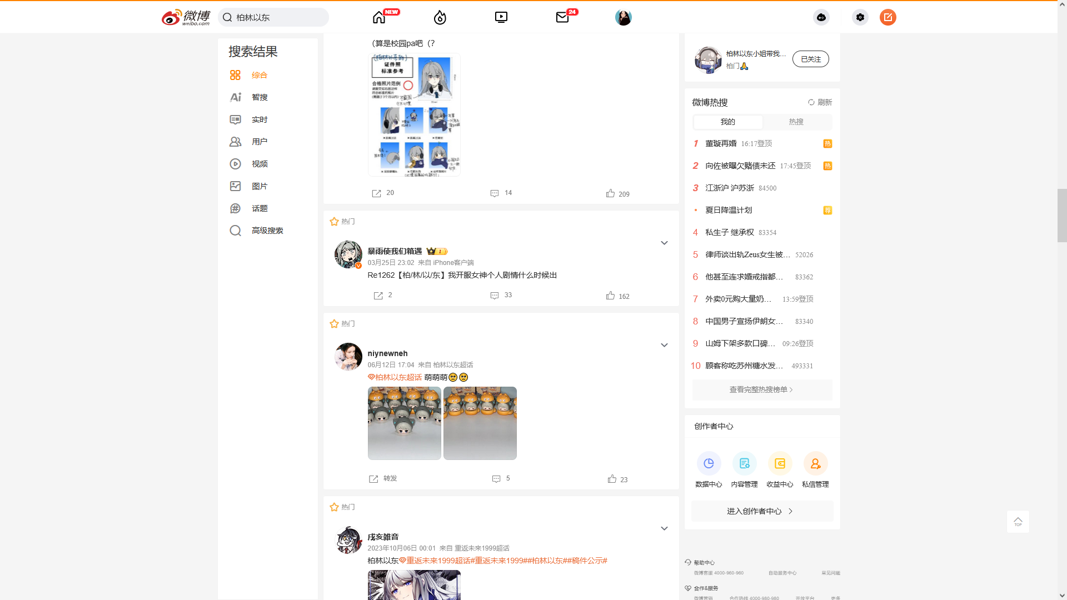Open username 暴雨使我们箱遇
The height and width of the screenshot is (600, 1067).
[395, 251]
